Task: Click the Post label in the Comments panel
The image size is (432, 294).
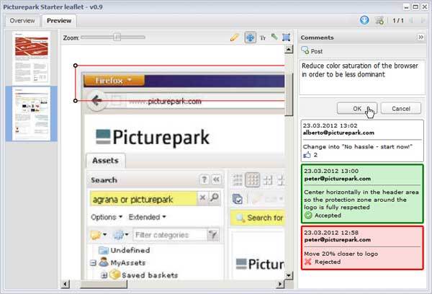Action: click(317, 51)
